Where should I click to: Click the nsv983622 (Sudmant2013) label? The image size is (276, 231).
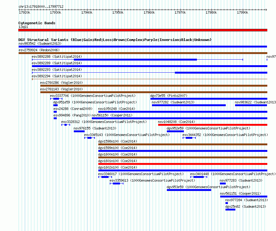(255, 102)
